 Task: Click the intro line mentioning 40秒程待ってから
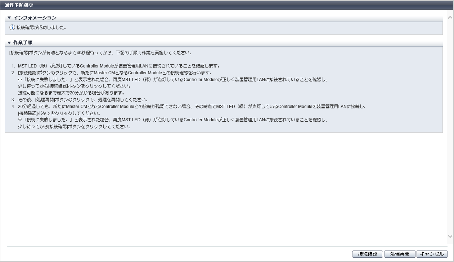coord(101,53)
